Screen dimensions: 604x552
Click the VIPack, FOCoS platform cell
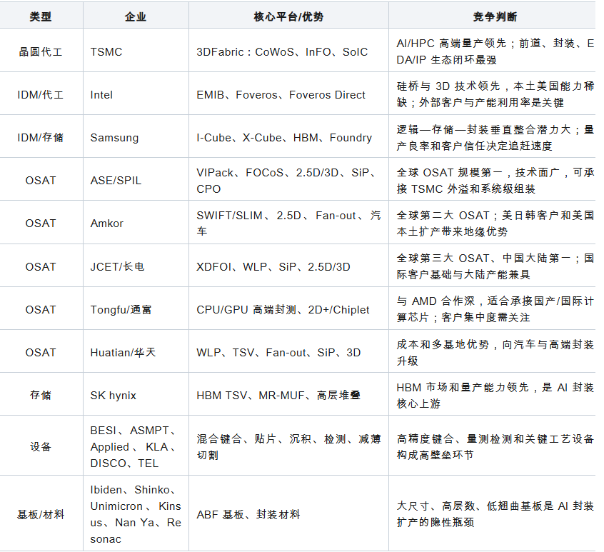tap(288, 179)
